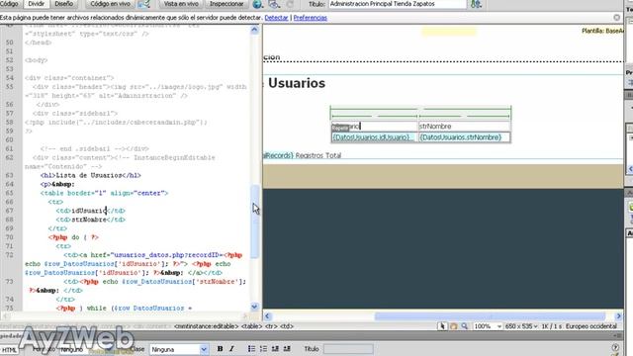Image resolution: width=633 pixels, height=356 pixels.
Task: Open the visual aids icon menu
Action: coord(274,4)
